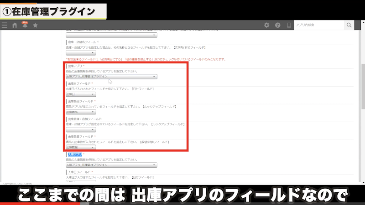Open settings with the gear icon
This screenshot has height=206, width=365.
(x=266, y=25)
